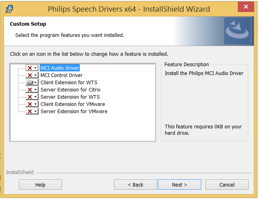The image size is (259, 199).
Task: Close the InstallShield Wizard window
Action: [246, 7]
